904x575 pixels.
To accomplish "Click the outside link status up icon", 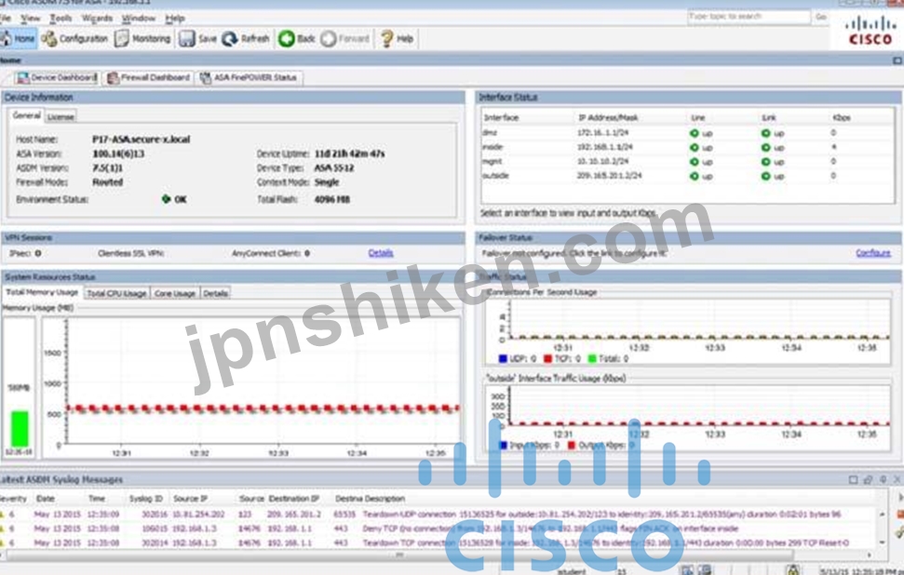I will point(765,176).
